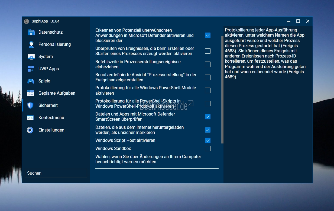Tick 'Befehlszeile in Prozesserstellungsereignisse einbeziehen' checkbox

208,64
